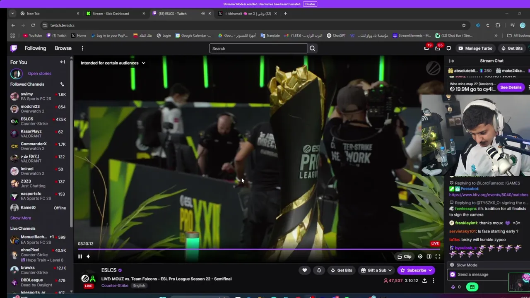The image size is (530, 298).
Task: Focus the Twitch Search field
Action: point(258,48)
